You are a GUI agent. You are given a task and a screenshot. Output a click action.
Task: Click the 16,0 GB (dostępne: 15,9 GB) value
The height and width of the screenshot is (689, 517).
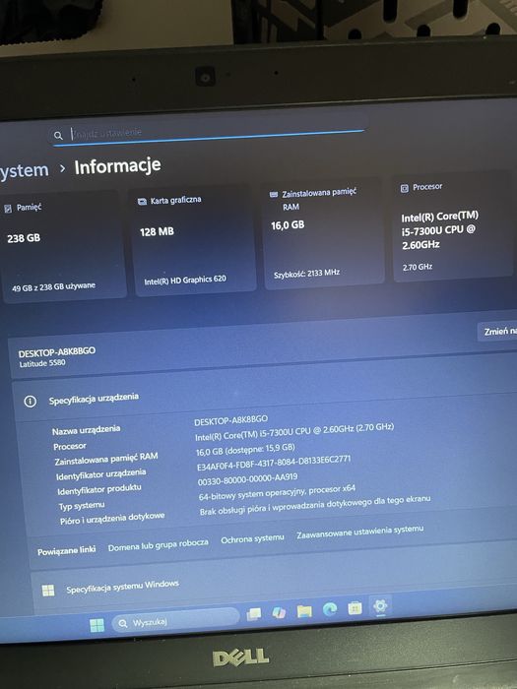245,449
